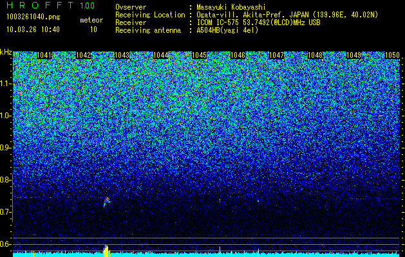Image resolution: width=405 pixels, height=257 pixels.
Task: Click the 0.9 kHz axis label
Action: (x=5, y=148)
